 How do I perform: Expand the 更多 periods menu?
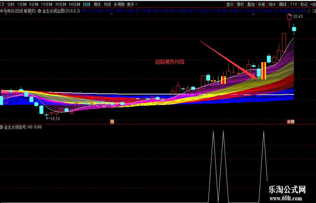pos(132,4)
